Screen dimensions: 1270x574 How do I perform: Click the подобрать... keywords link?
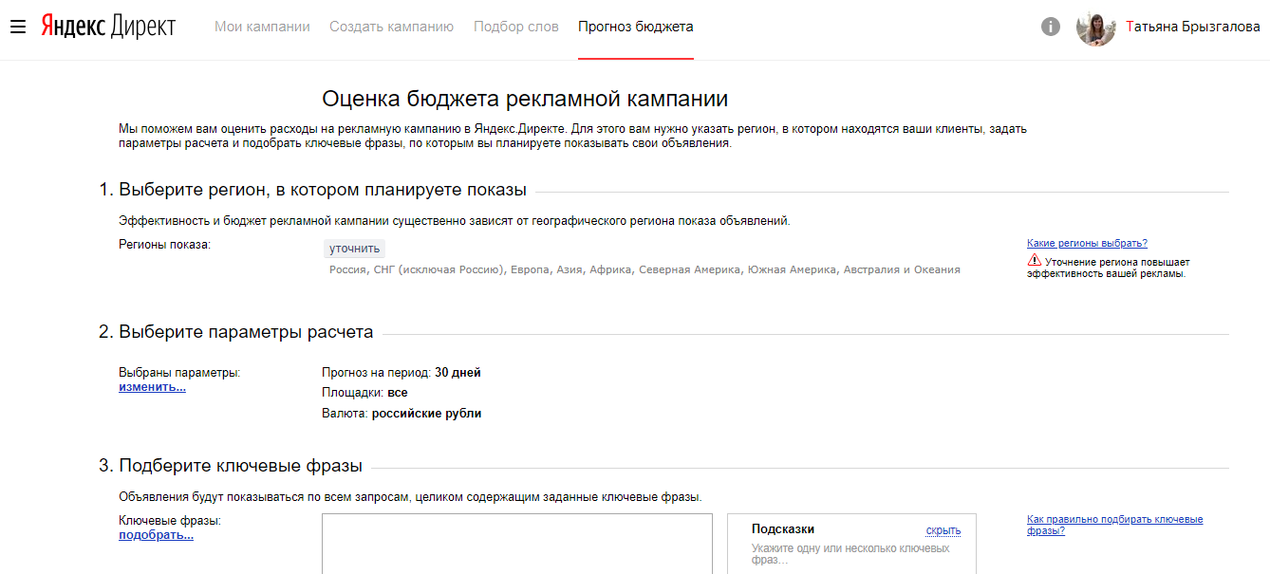click(x=156, y=535)
